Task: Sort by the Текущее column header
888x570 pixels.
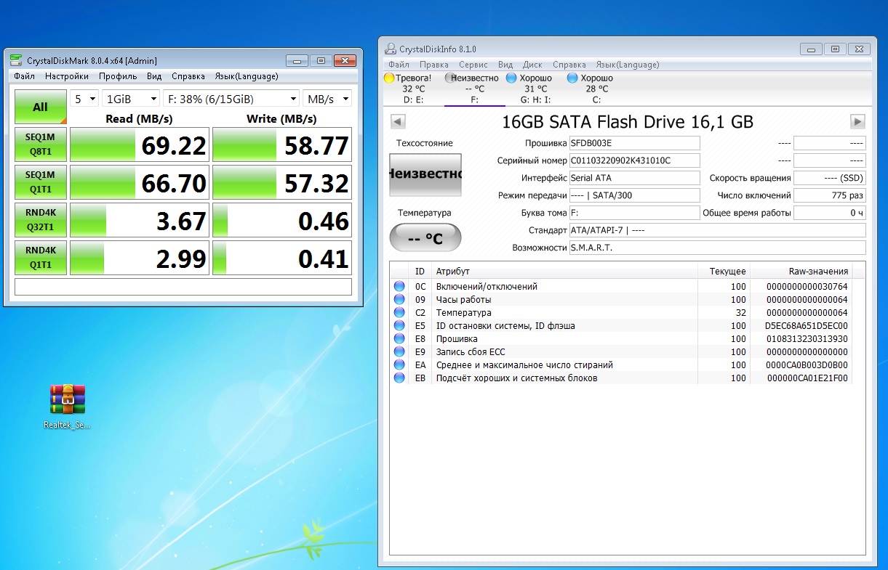Action: 724,272
